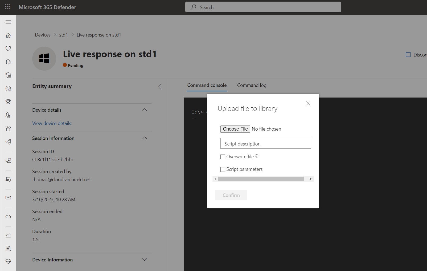Open Threat analytics icon in sidebar
The width and height of the screenshot is (427, 271).
pos(8,88)
